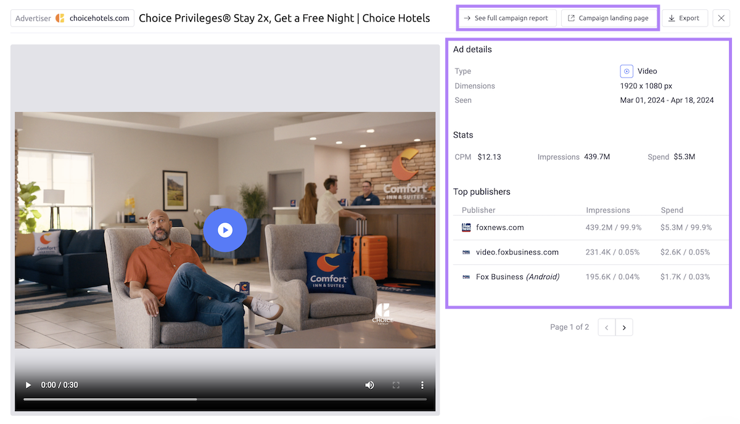Viewport: 740px width, 424px height.
Task: Click the Video type icon
Action: pos(627,71)
